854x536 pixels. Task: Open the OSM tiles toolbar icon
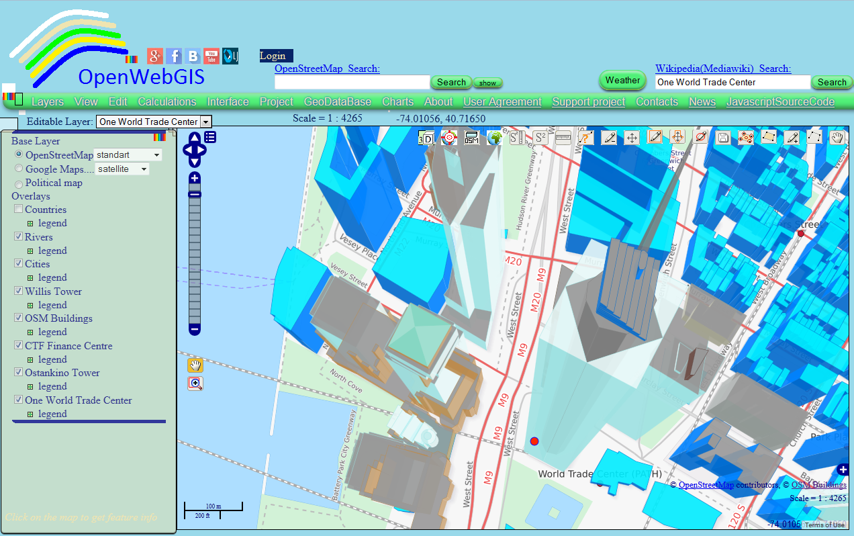471,137
